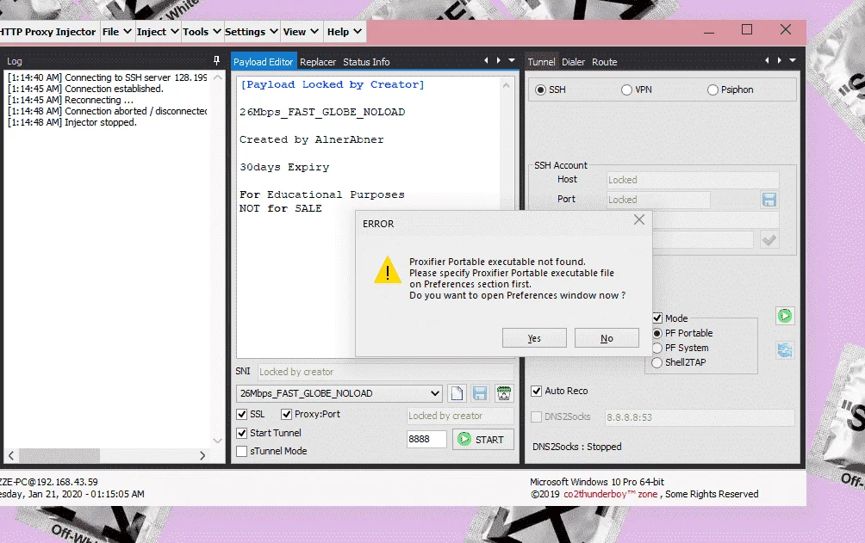Click Yes in the ERROR dialog
Viewport: 865px width, 543px height.
(534, 338)
